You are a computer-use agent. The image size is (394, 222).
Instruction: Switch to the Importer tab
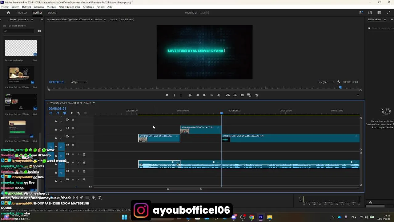click(x=22, y=13)
